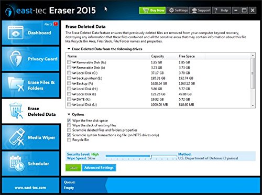The height and width of the screenshot is (195, 262).
Task: Open the Dashboard eye icon
Action: [x=16, y=32]
